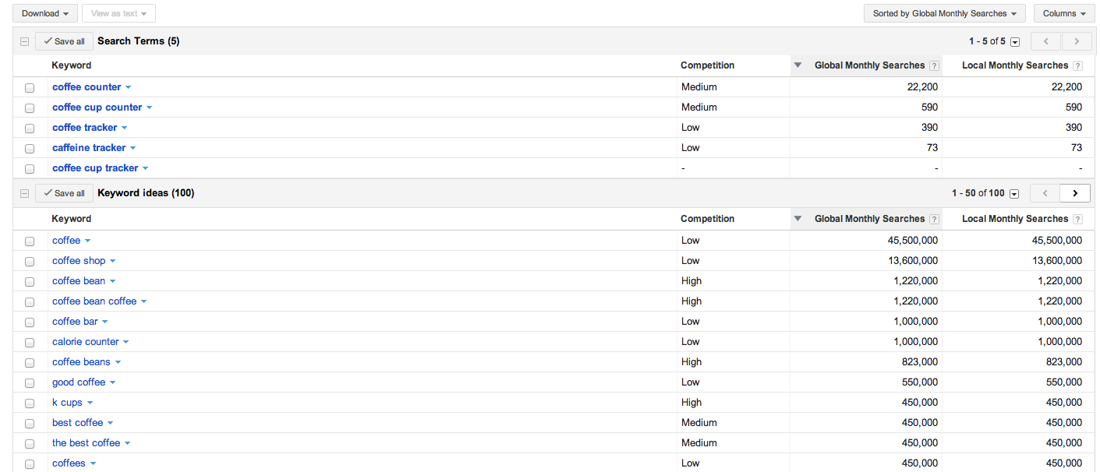Tick the coffee cup tracker checkbox
Image resolution: width=1100 pixels, height=472 pixels.
[30, 169]
